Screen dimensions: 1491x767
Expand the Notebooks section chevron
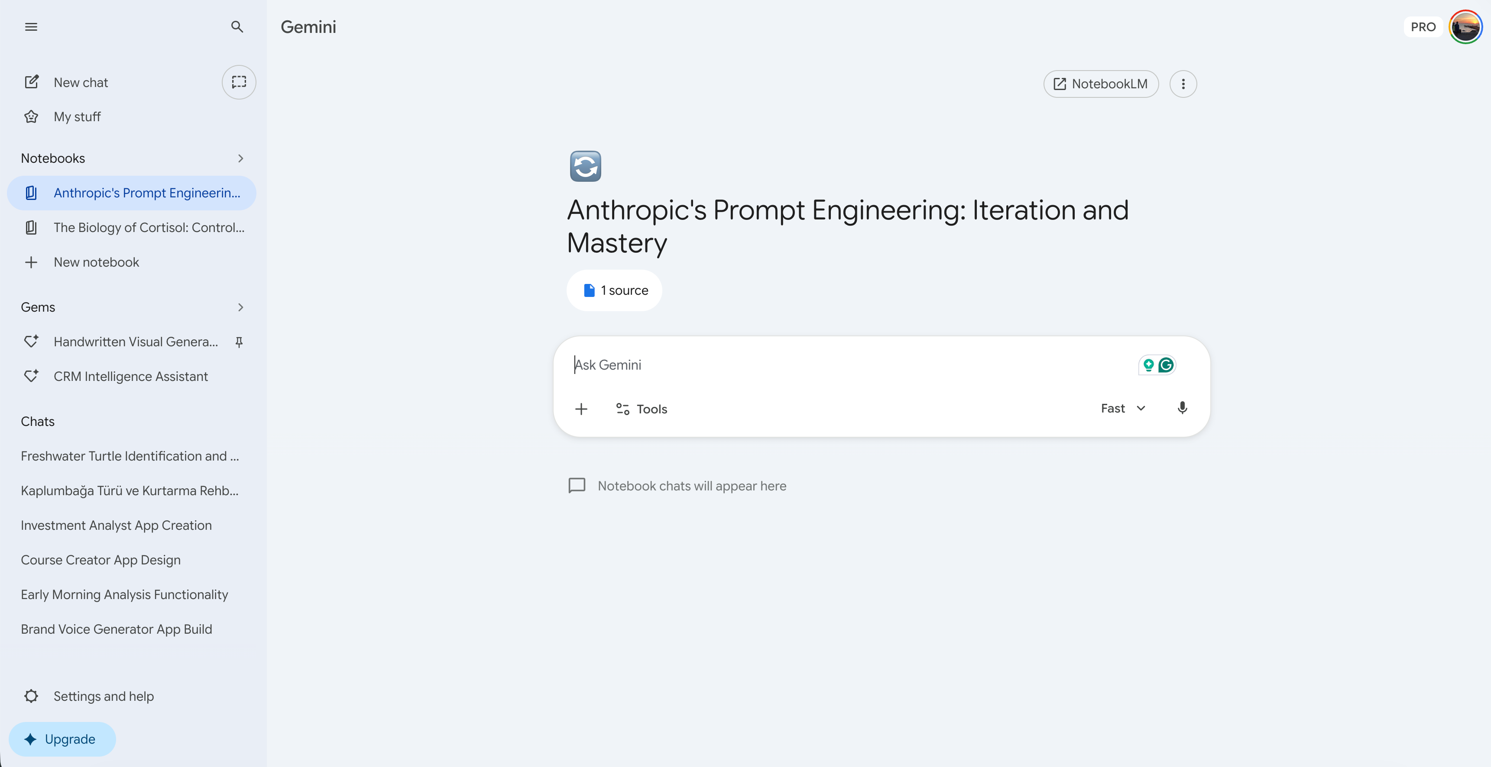pos(241,158)
